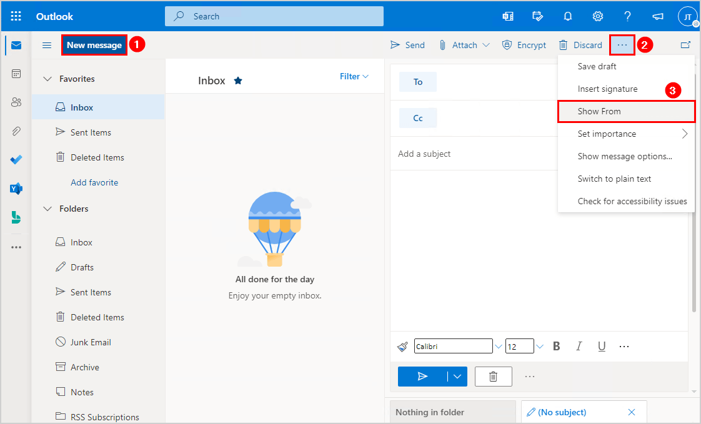Click the Encrypt button

tap(524, 45)
